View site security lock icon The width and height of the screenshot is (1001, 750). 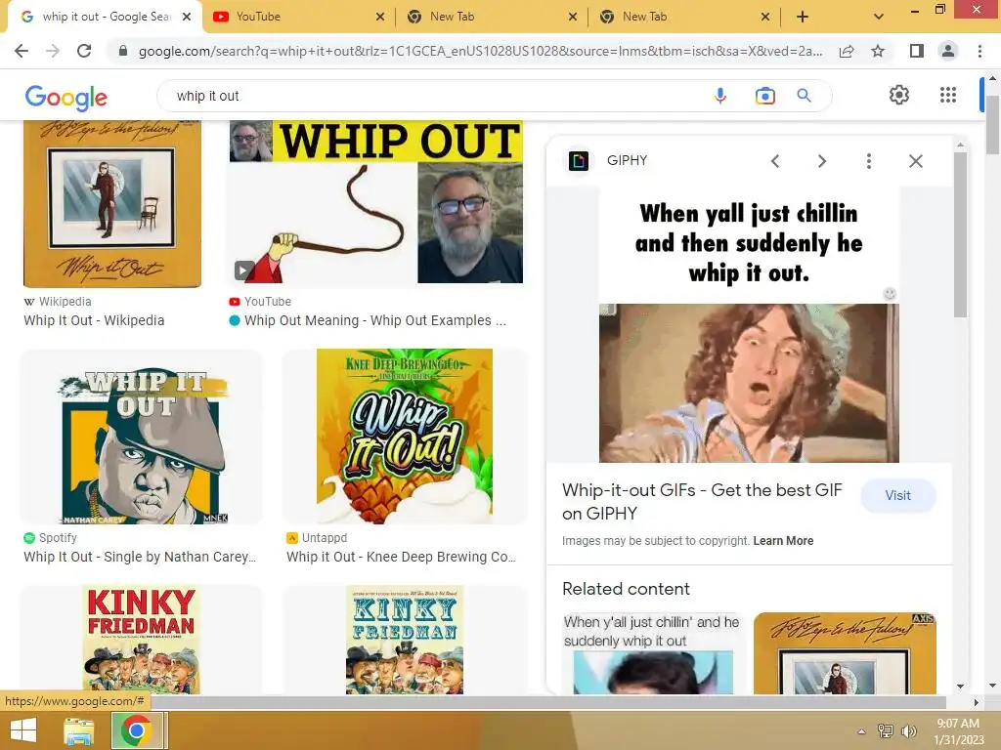click(x=123, y=51)
